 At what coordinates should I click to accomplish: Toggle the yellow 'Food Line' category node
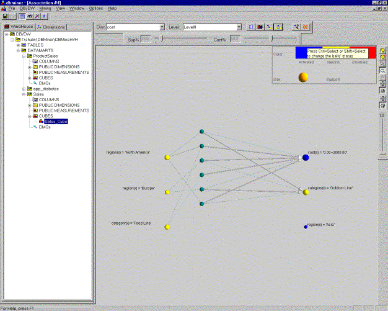point(167,227)
